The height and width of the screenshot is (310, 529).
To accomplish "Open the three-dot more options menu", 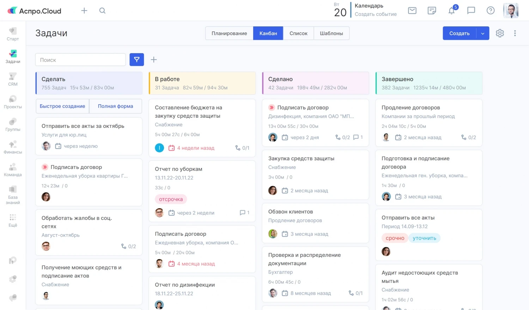I will tap(515, 33).
